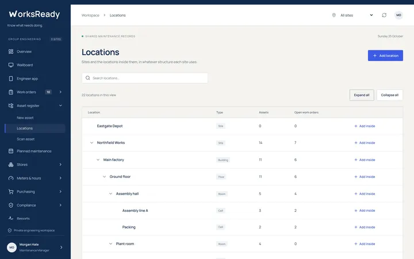This screenshot has height=259, width=414.
Task: Click Add inside for Northfield Works
Action: pyautogui.click(x=365, y=143)
